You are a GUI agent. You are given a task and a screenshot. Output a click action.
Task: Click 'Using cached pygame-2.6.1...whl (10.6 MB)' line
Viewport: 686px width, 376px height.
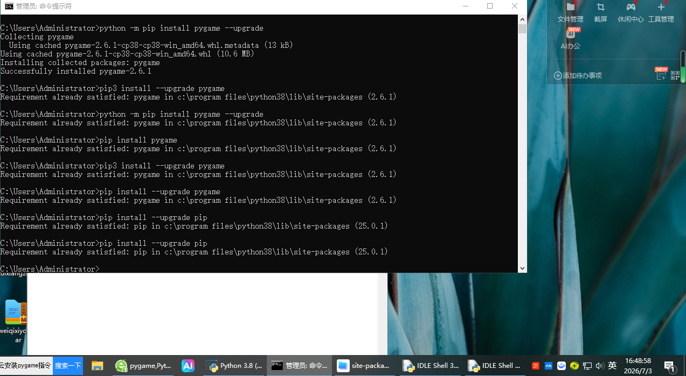[127, 54]
